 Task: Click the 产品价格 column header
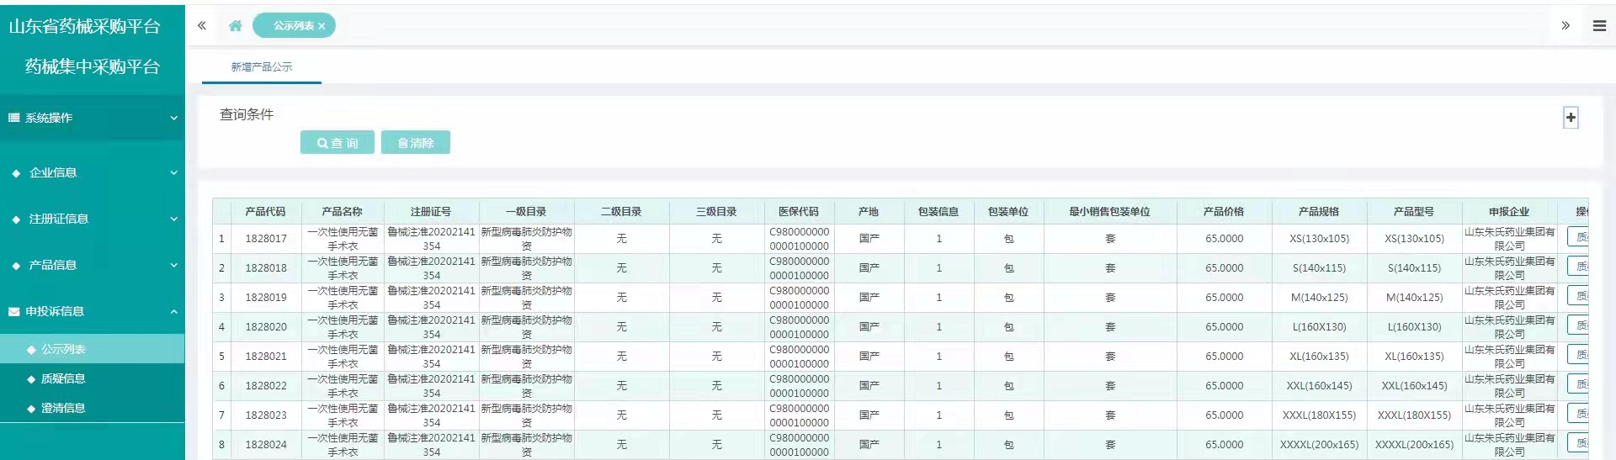(1224, 212)
